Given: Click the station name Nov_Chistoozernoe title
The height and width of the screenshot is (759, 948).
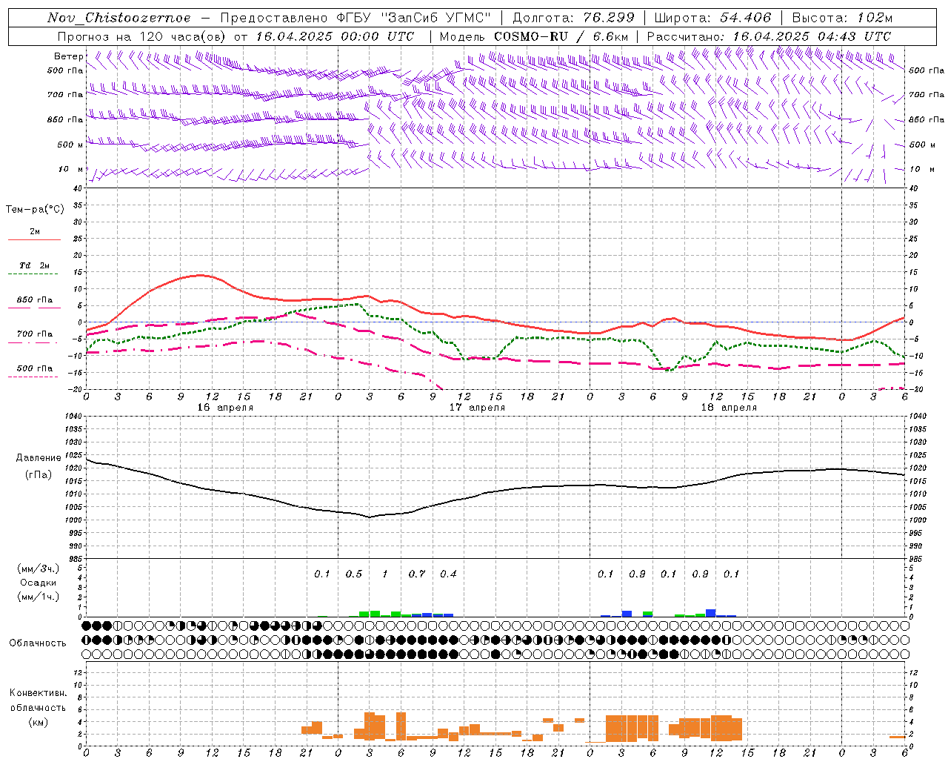Looking at the screenshot, I should 118,18.
